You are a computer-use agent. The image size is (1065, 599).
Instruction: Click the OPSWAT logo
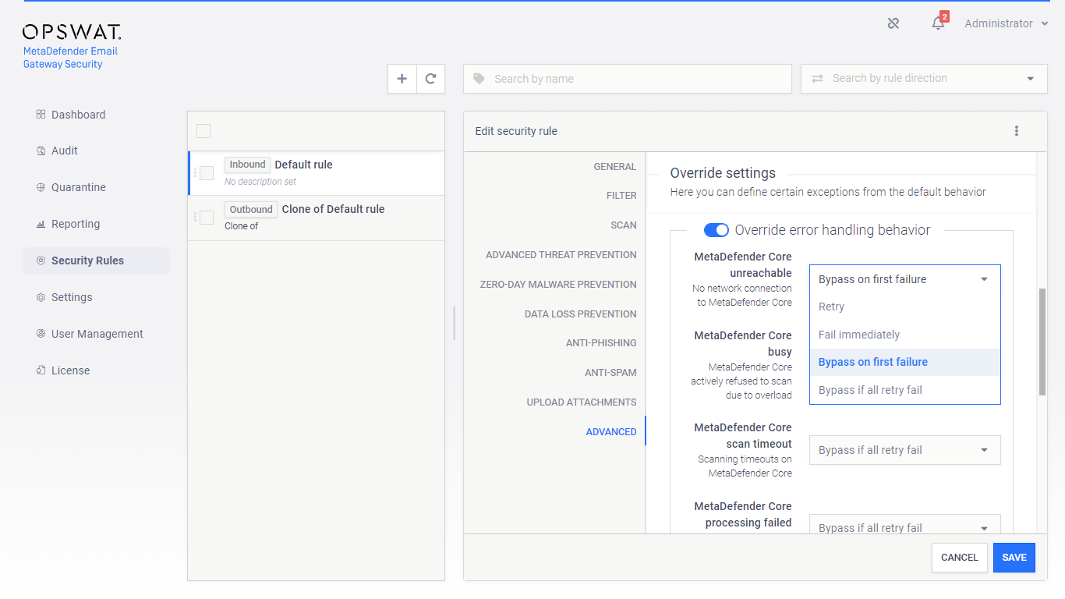click(72, 32)
